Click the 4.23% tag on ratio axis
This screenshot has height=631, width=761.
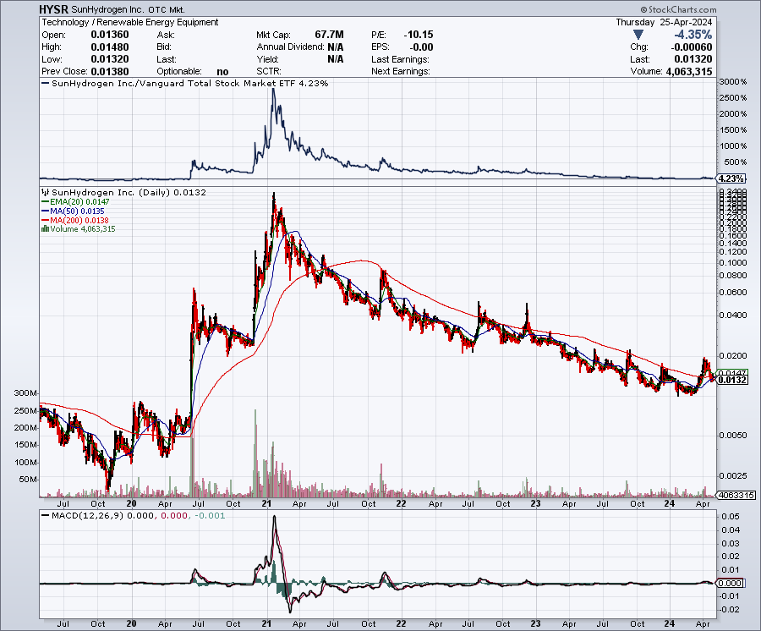point(732,178)
